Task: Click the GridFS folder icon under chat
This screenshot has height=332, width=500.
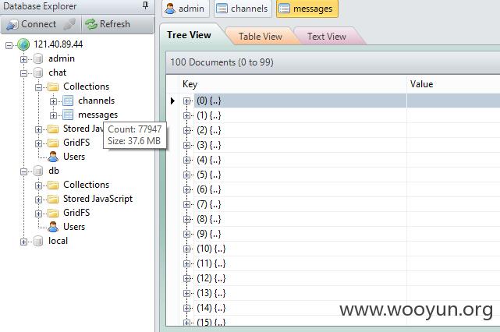Action: (53, 143)
